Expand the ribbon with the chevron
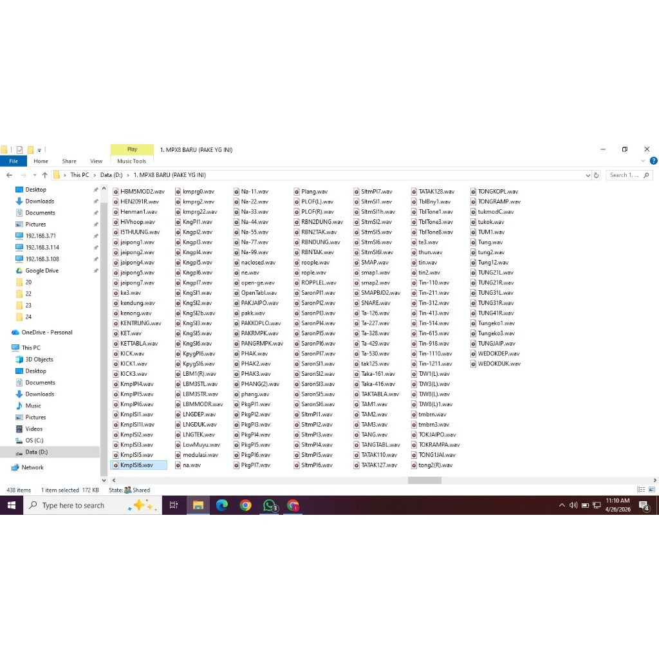 coord(643,160)
